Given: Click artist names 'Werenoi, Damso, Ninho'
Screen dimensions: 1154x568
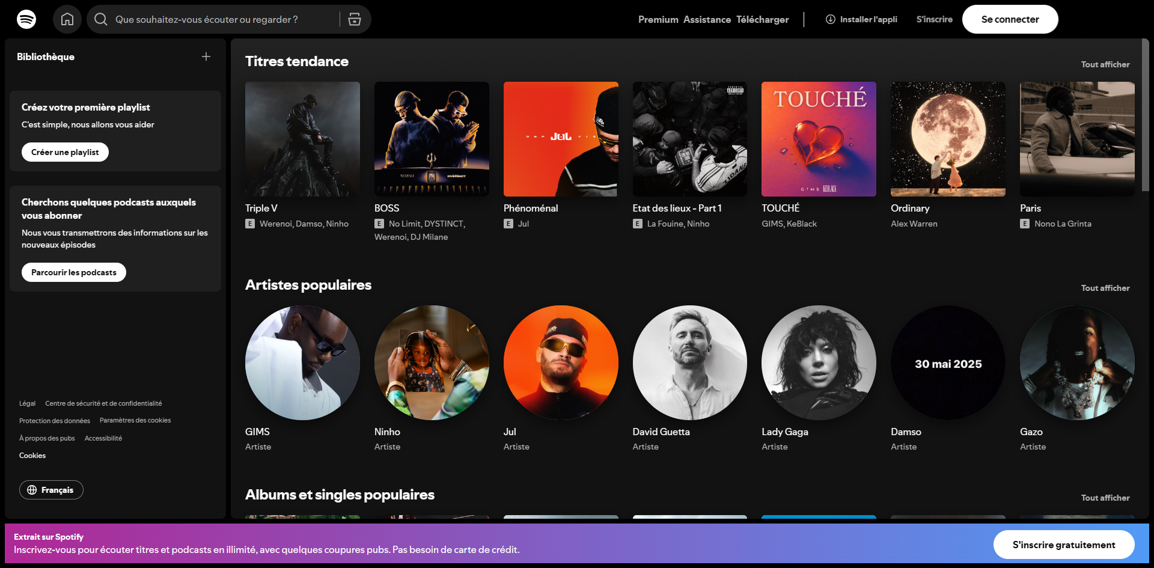Looking at the screenshot, I should pyautogui.click(x=304, y=224).
